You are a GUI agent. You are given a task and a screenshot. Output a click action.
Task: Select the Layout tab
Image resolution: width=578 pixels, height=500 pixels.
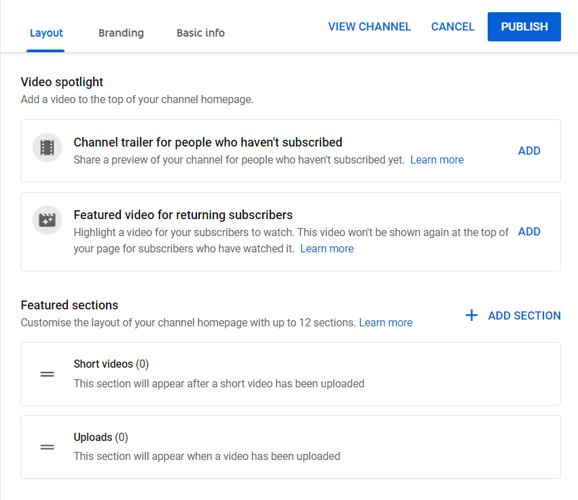[46, 33]
